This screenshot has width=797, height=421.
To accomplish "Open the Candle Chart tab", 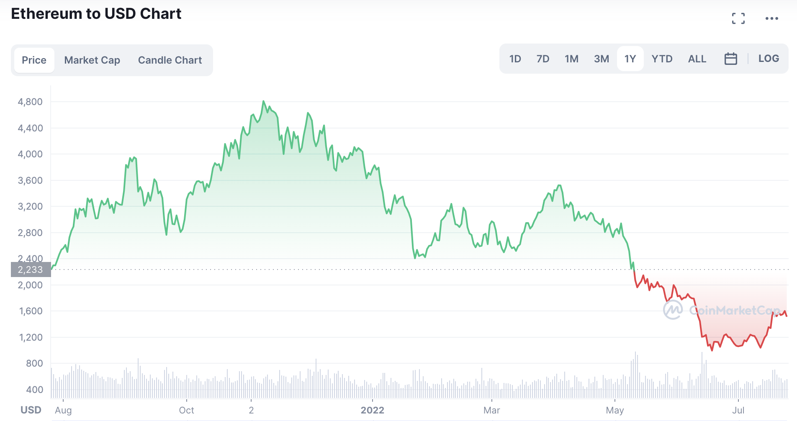I will (170, 60).
